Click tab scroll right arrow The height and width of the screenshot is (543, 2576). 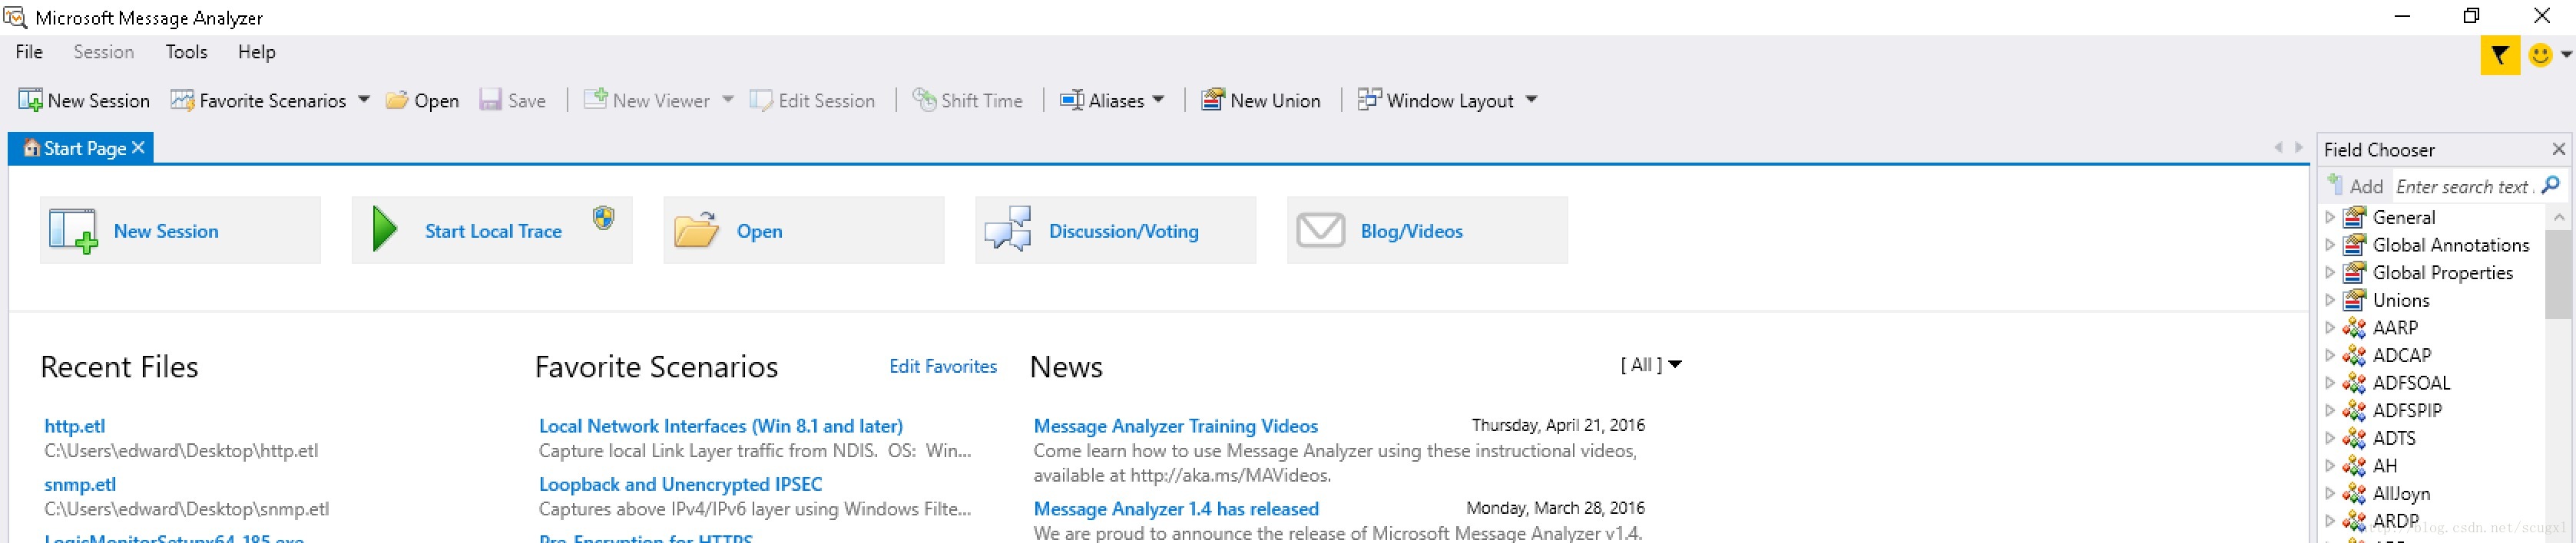2298,146
